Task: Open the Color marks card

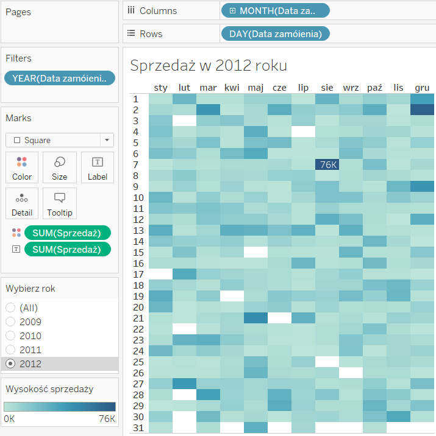Action: tap(22, 167)
